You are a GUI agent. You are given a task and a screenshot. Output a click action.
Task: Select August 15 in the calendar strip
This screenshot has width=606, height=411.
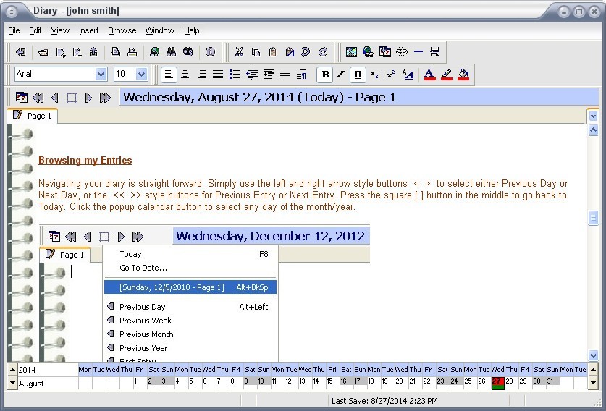[x=329, y=381]
